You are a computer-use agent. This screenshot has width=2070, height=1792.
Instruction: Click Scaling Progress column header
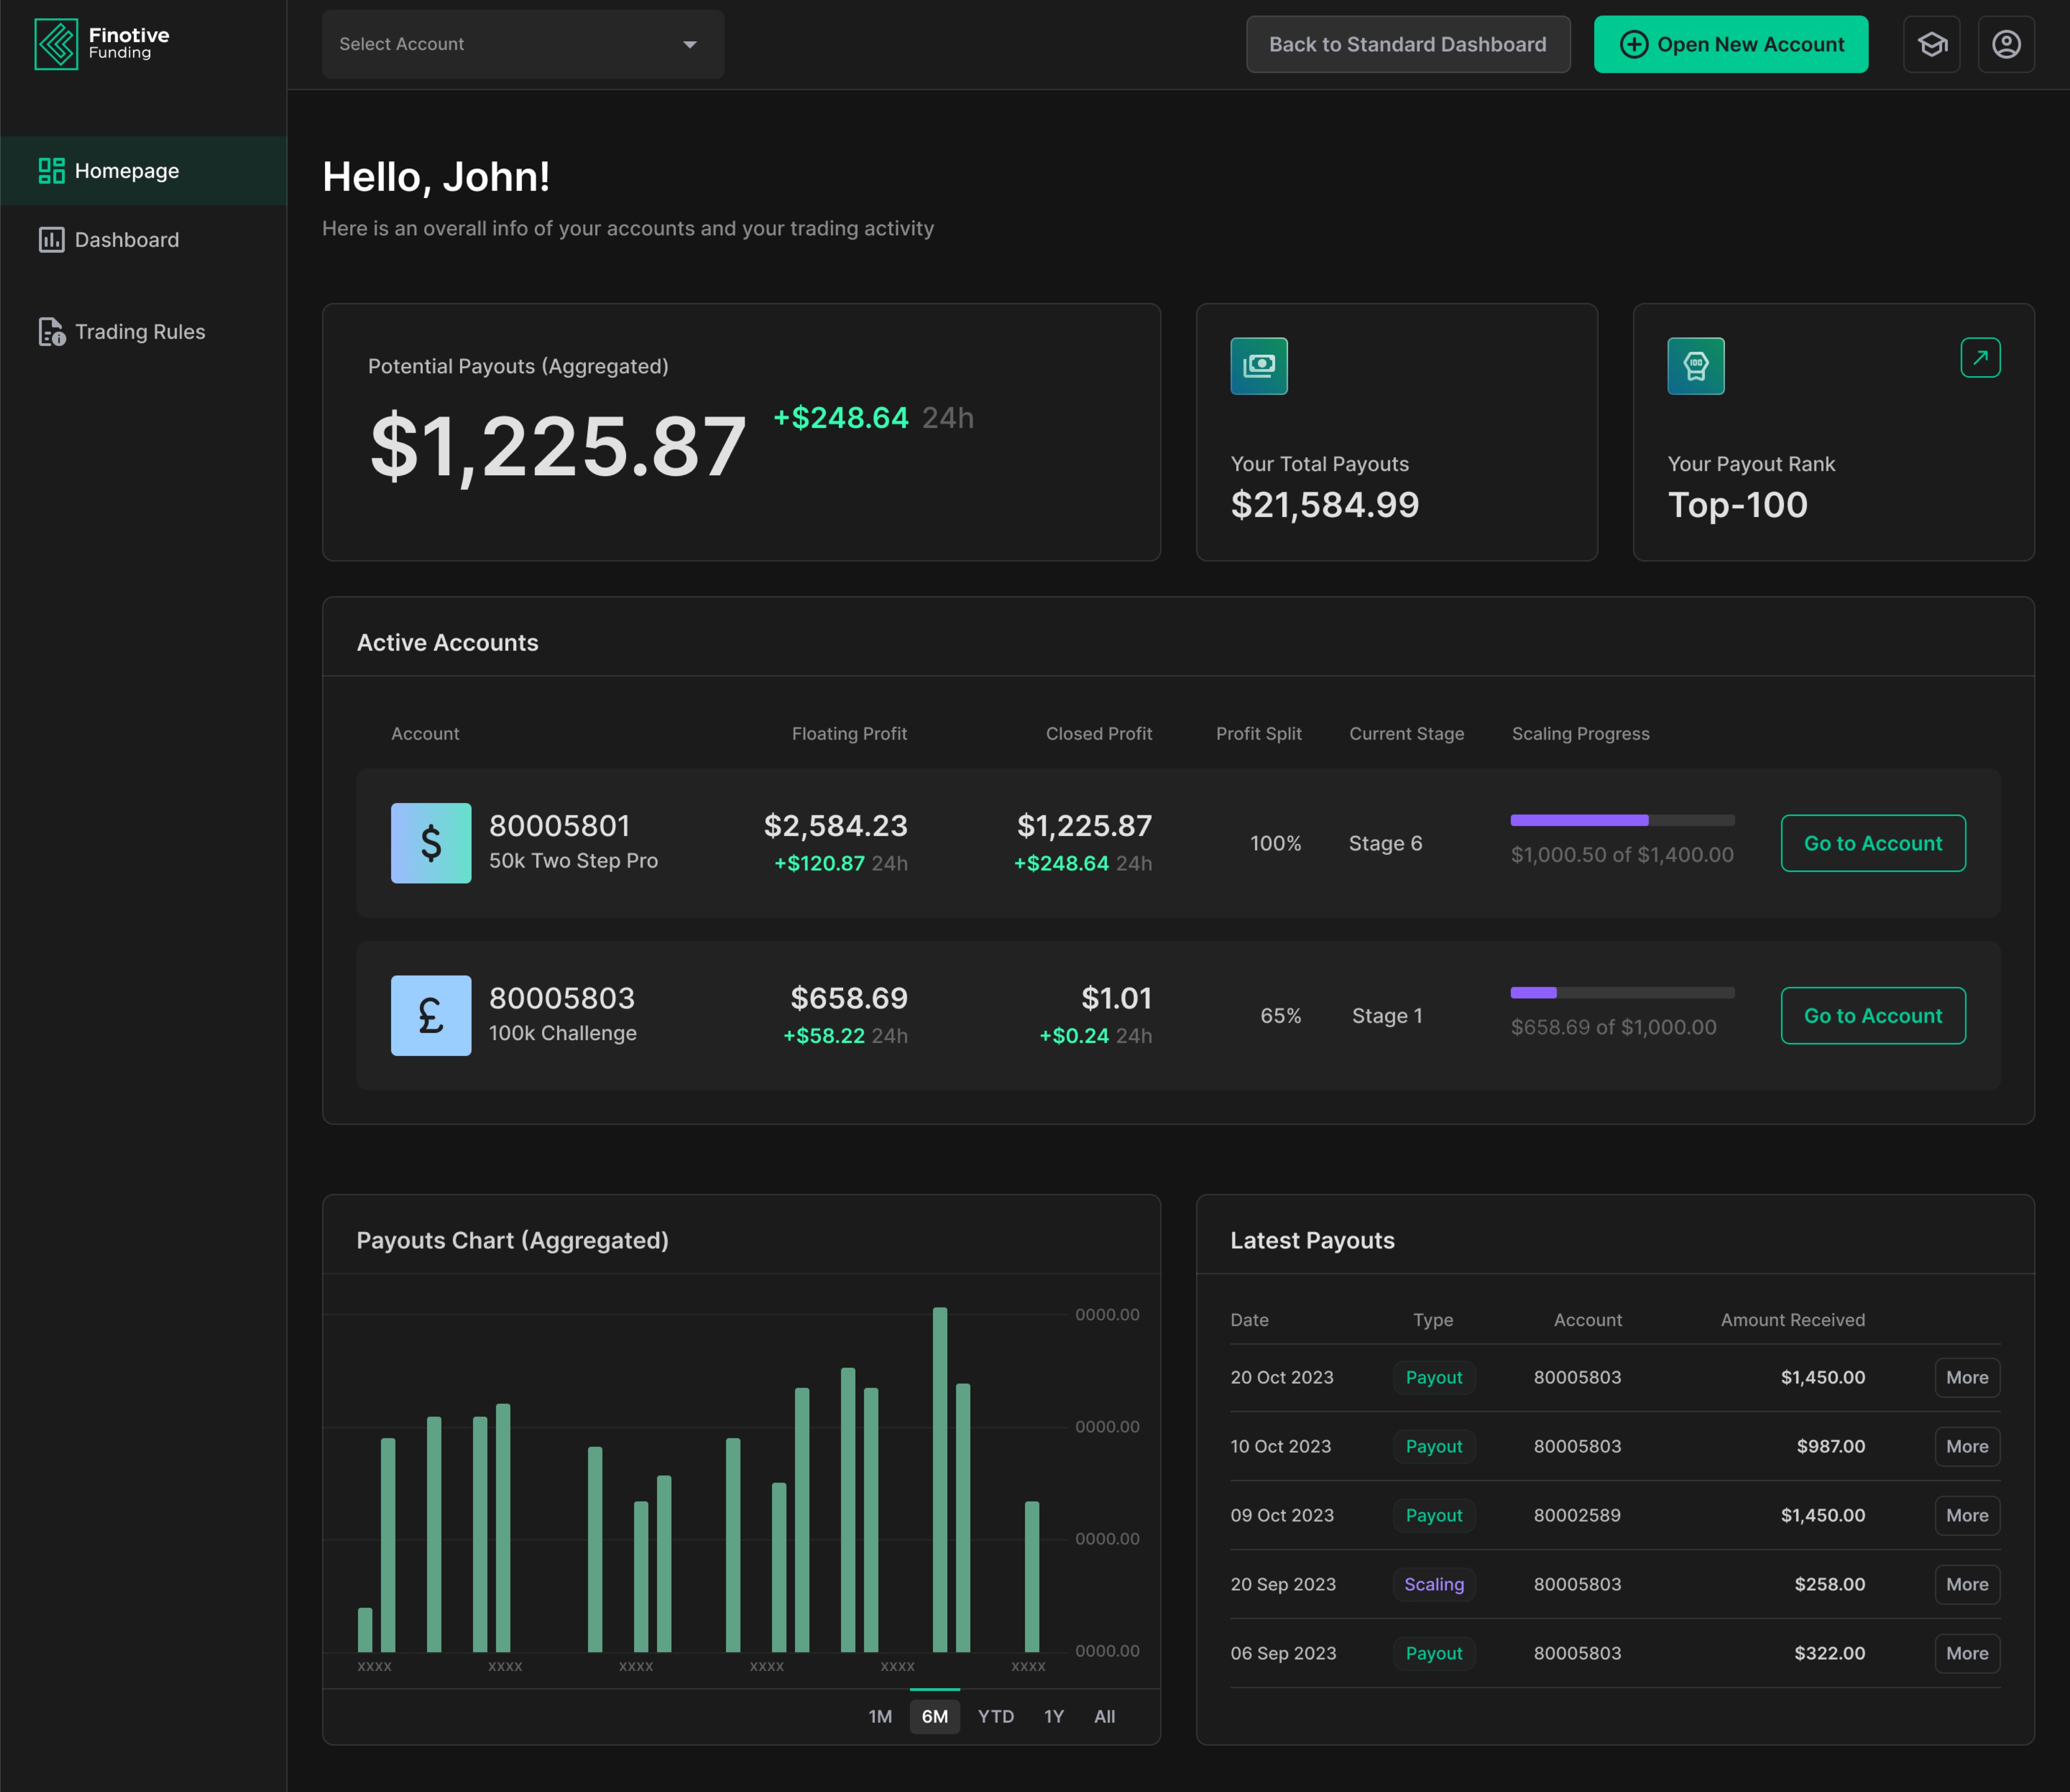point(1581,734)
